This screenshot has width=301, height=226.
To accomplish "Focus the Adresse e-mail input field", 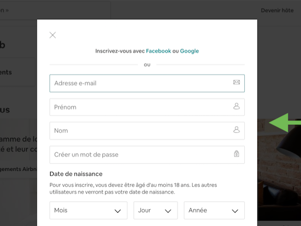I will click(147, 83).
